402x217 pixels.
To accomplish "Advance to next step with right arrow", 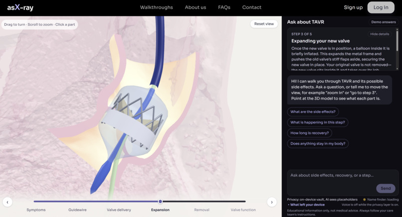I will [272, 202].
